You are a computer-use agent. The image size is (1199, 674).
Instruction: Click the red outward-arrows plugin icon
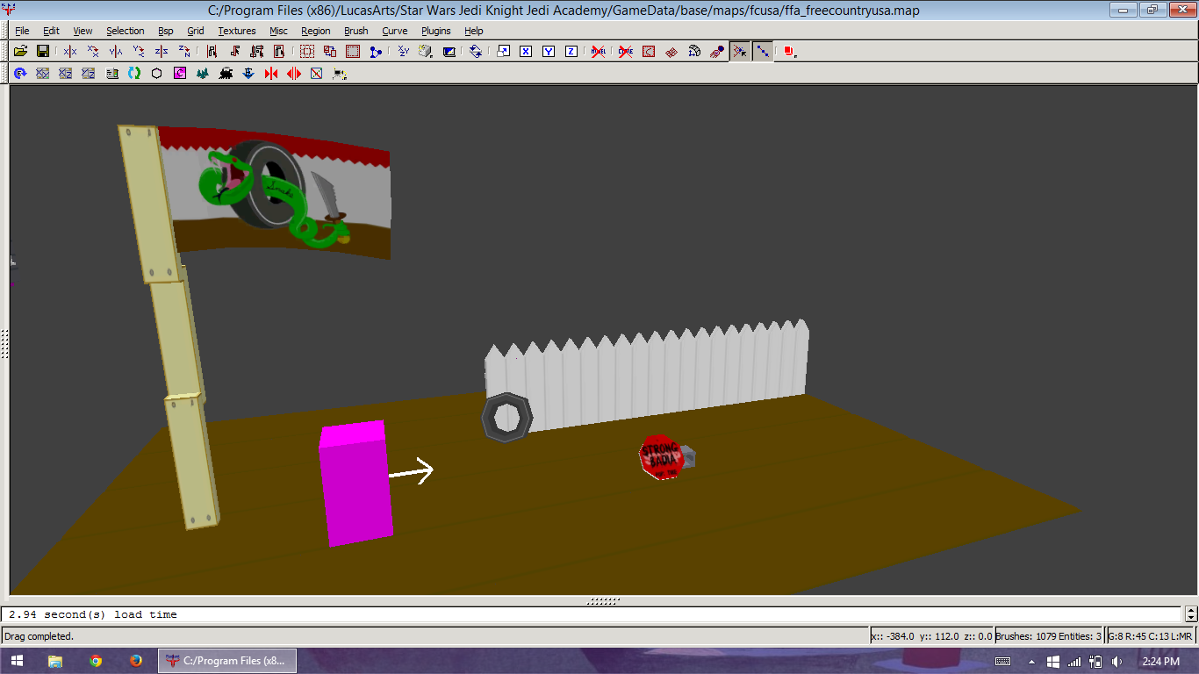click(x=294, y=74)
